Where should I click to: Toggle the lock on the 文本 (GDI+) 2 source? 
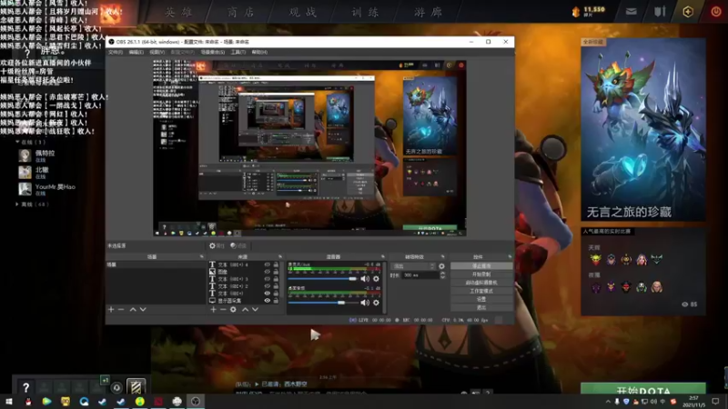[276, 286]
